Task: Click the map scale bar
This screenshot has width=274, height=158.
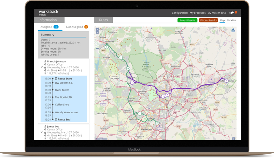Action: [x=101, y=139]
